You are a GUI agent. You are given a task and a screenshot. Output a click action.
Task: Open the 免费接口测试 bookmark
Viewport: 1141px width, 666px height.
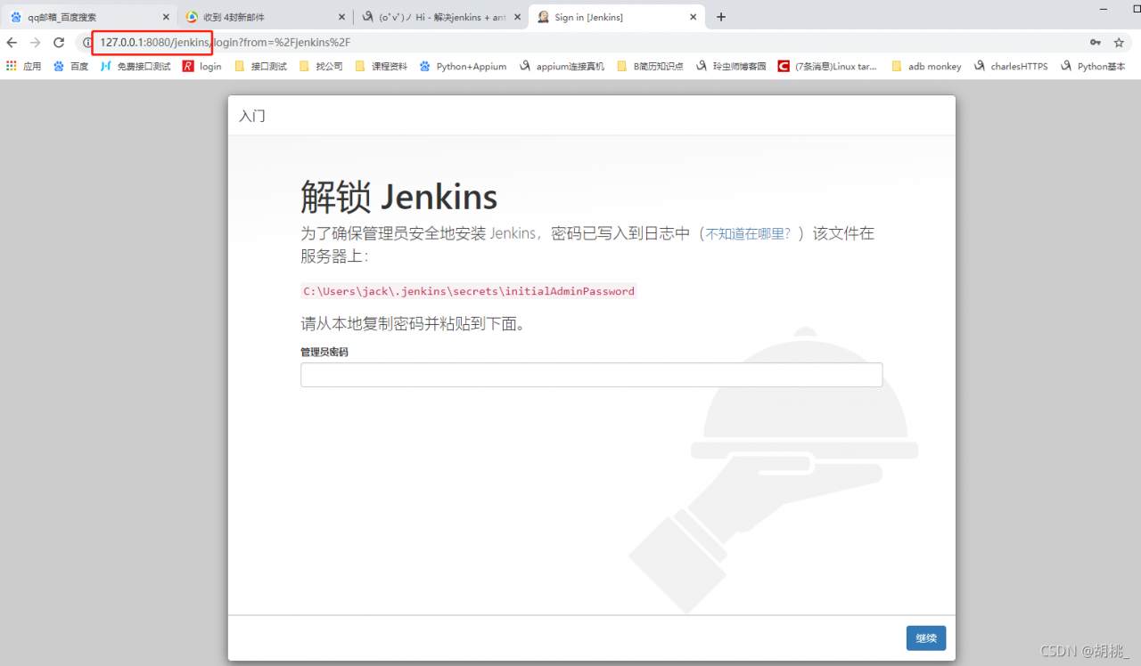point(135,66)
